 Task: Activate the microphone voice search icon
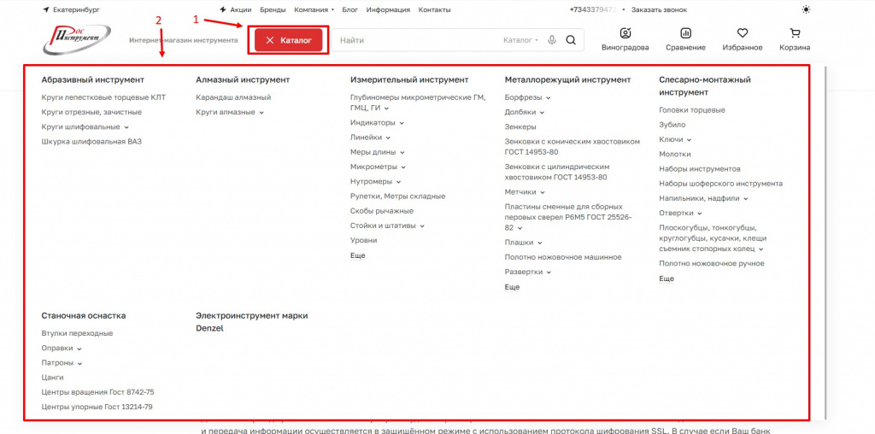[553, 40]
